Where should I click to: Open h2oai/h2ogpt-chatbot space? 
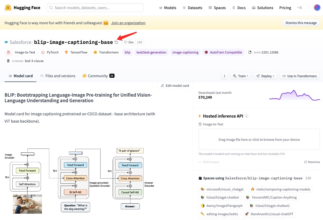[x=220, y=197]
